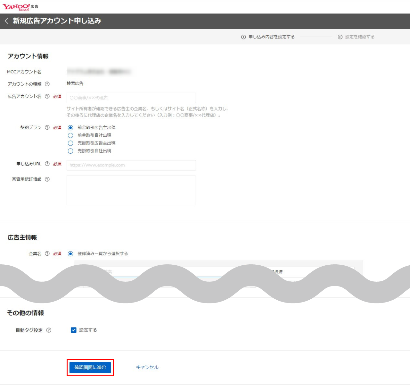The image size is (410, 385).
Task: Select 売掛取引自社出稿 radio option
Action: click(70, 151)
